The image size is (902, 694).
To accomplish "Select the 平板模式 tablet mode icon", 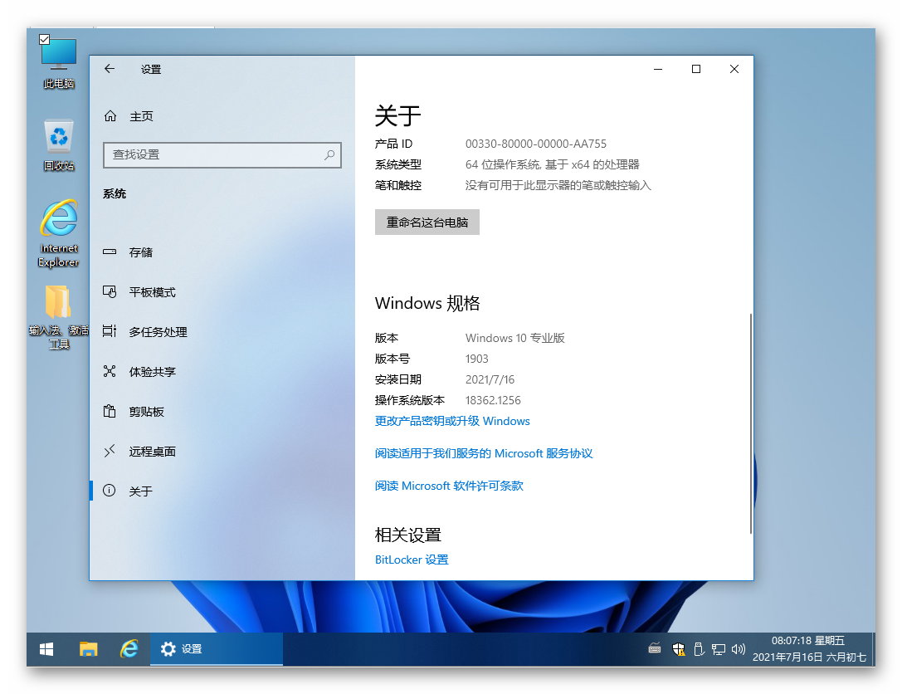I will pos(110,291).
